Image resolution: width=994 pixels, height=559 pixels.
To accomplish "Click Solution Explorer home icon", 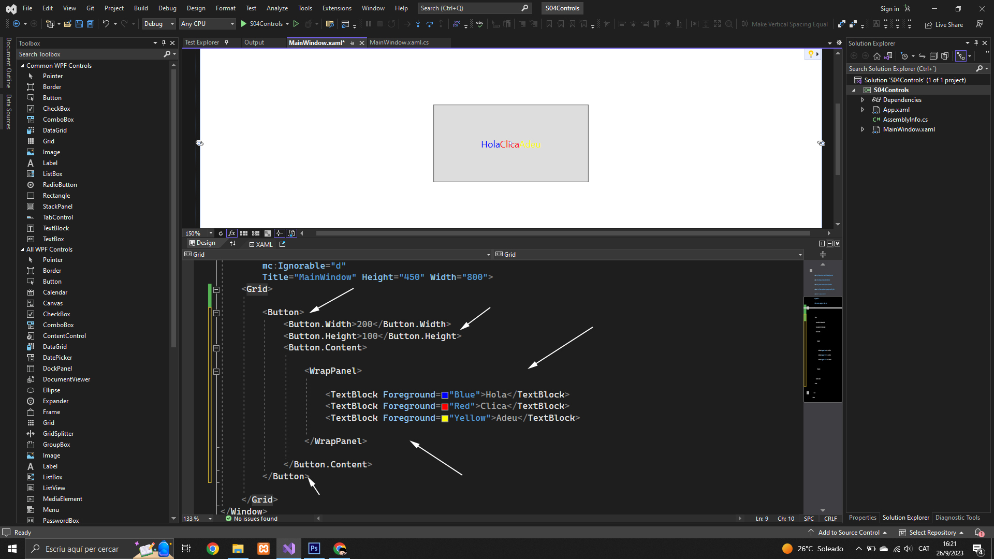I will pos(876,56).
